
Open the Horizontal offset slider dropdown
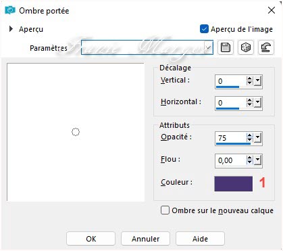258,103
